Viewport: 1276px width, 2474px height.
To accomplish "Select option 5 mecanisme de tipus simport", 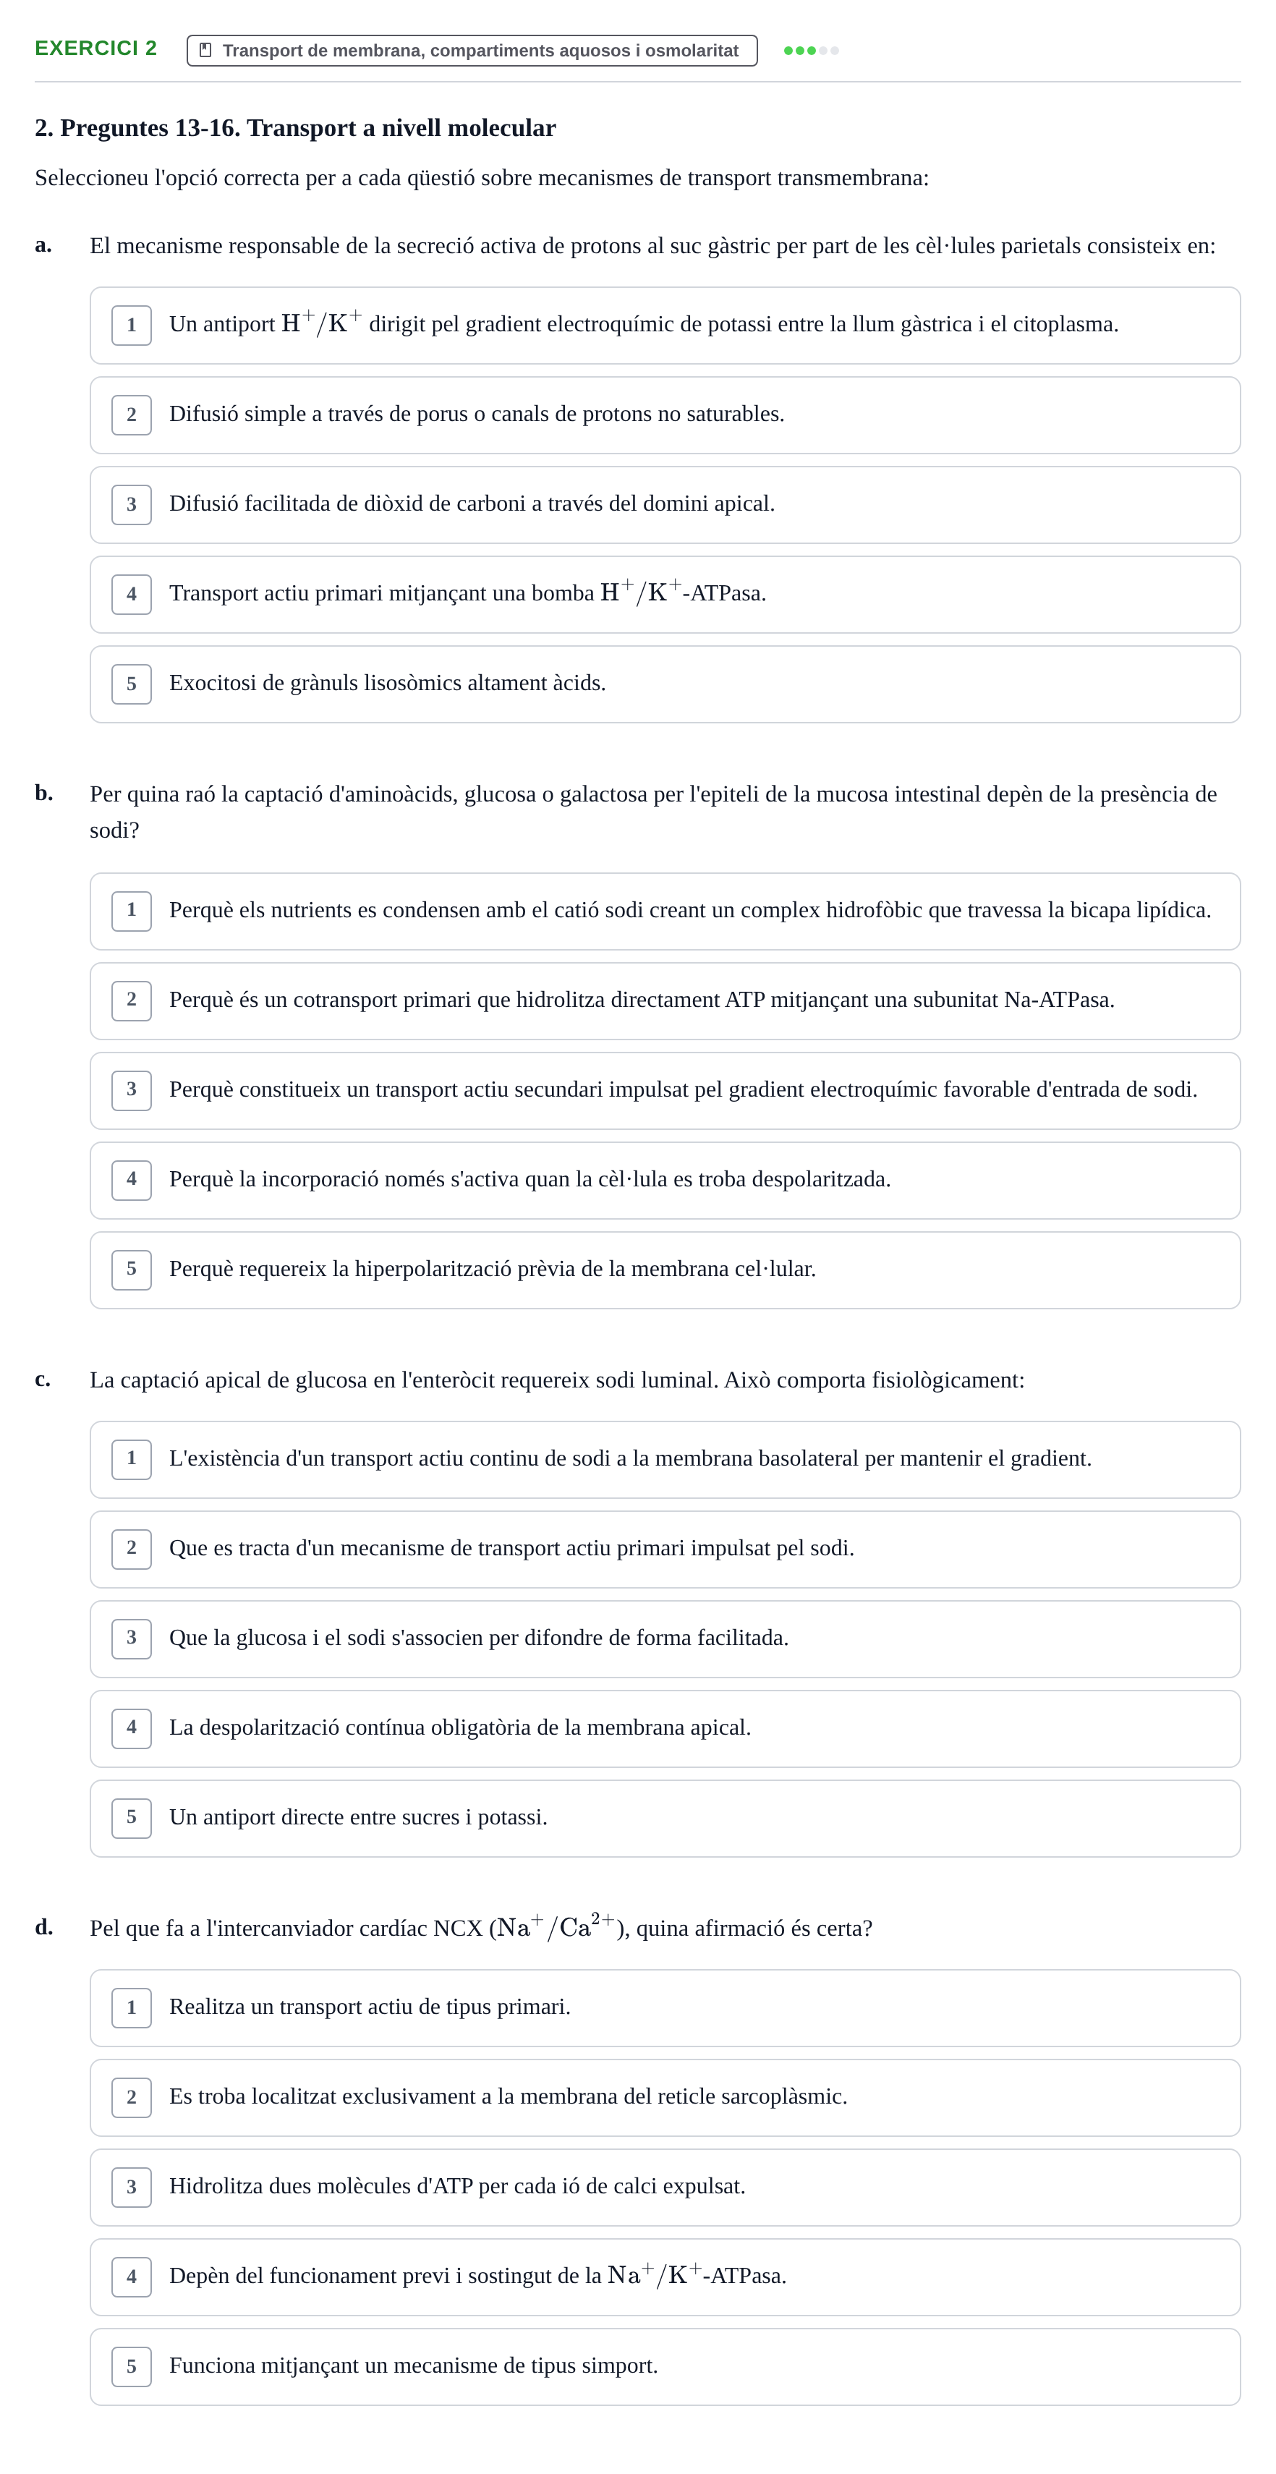I will [665, 2366].
